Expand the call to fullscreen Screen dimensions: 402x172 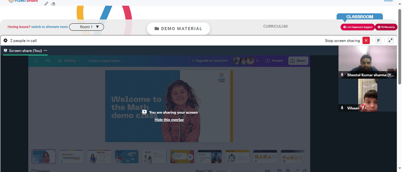(x=390, y=41)
